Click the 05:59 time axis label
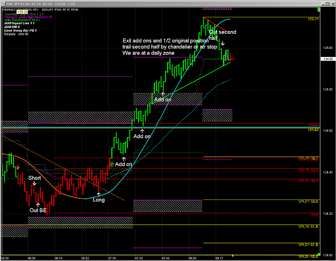The width and height of the screenshot is (336, 261). 5,258
